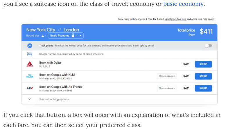Viewport: 226px width, 131px height.
Task: Enable the Track prices toggle
Action: coord(208,46)
